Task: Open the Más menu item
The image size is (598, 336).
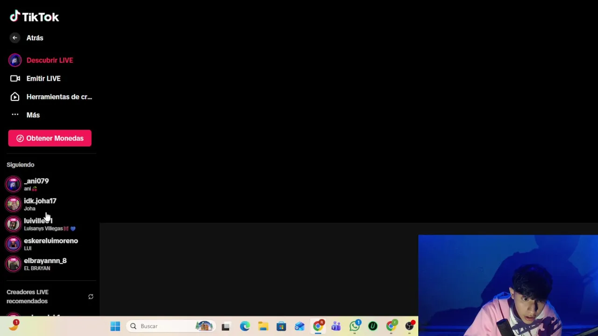Action: 33,115
